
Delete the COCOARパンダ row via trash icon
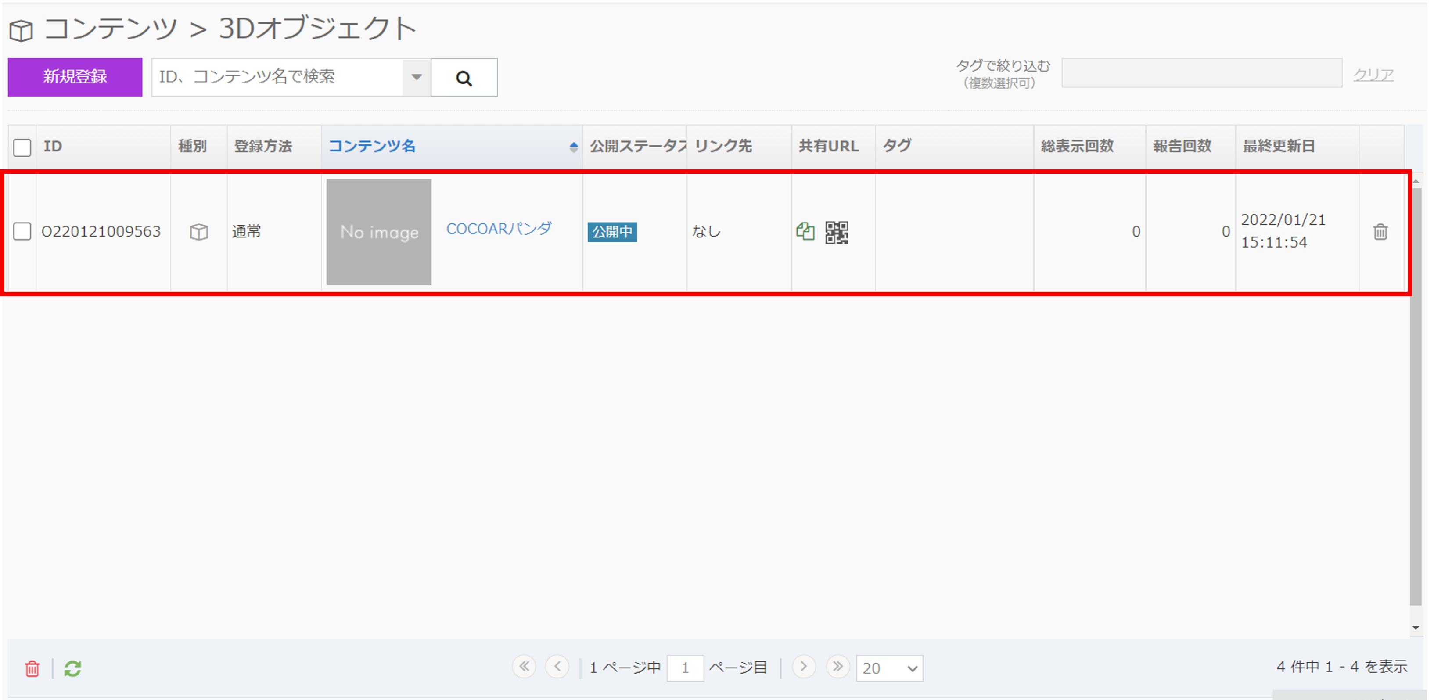point(1380,231)
